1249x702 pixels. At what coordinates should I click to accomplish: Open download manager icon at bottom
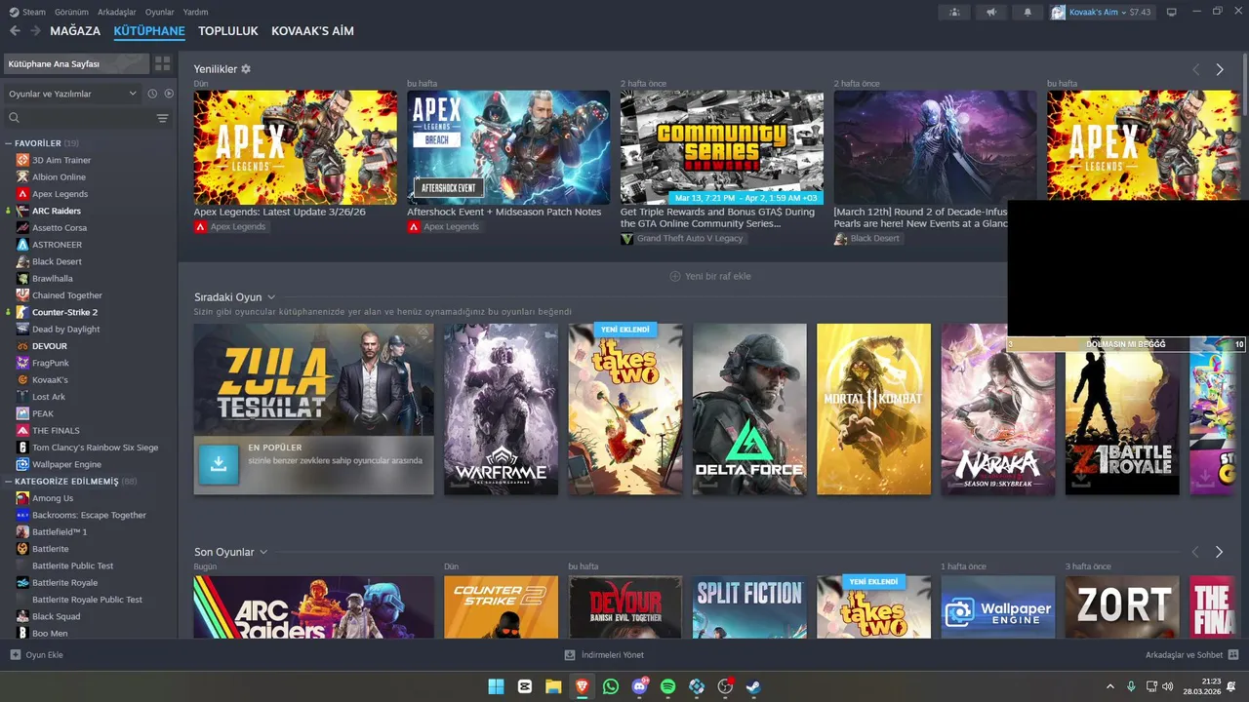[570, 655]
